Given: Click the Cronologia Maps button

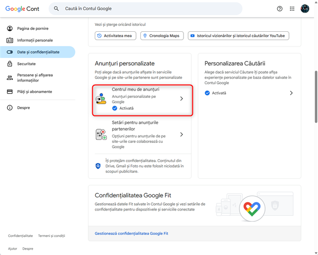Looking at the screenshot, I should [x=162, y=36].
